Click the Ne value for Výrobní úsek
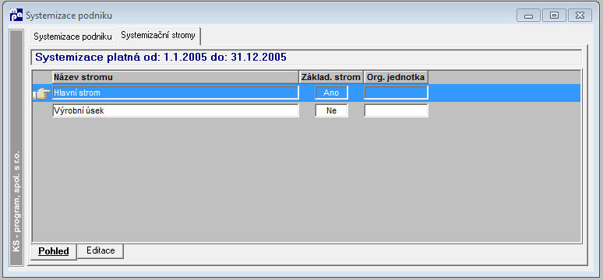 click(x=331, y=111)
